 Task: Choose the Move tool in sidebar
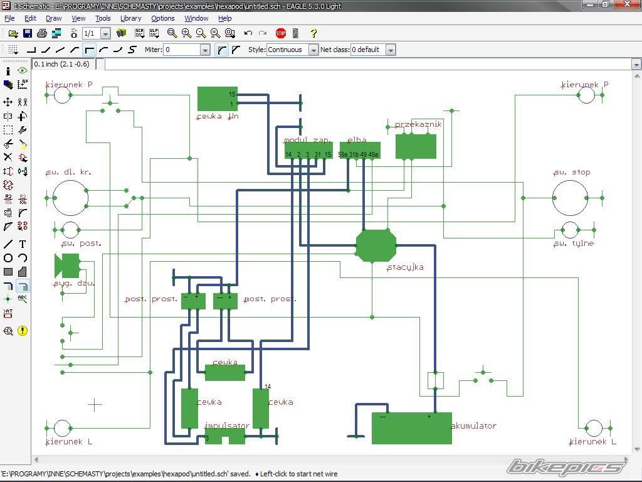8,102
